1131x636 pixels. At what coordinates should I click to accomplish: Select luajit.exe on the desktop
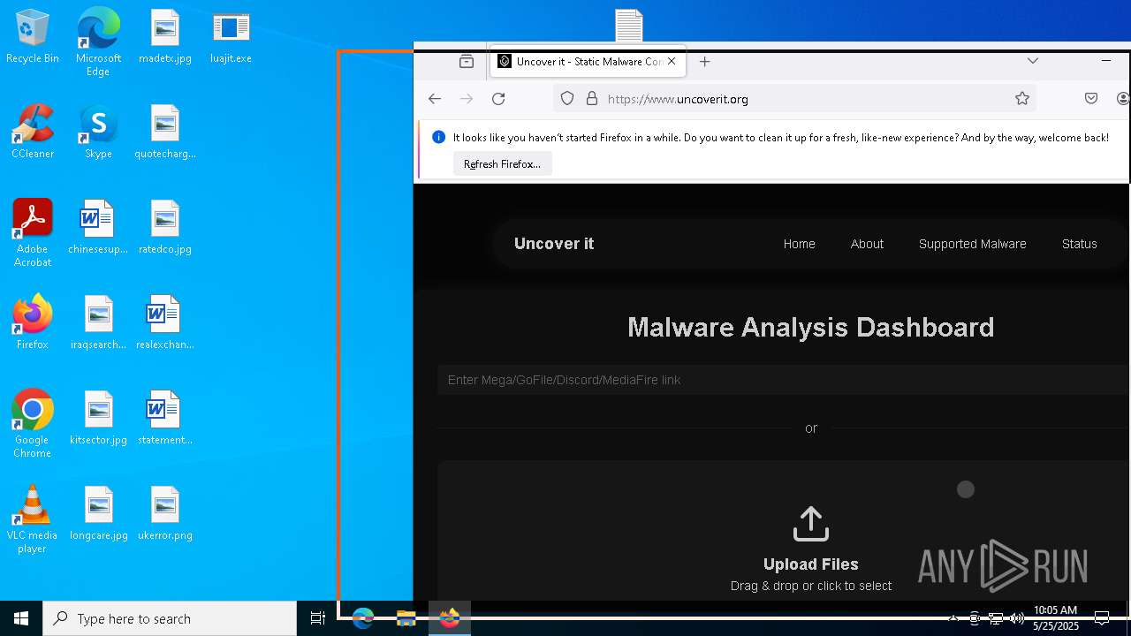(232, 37)
